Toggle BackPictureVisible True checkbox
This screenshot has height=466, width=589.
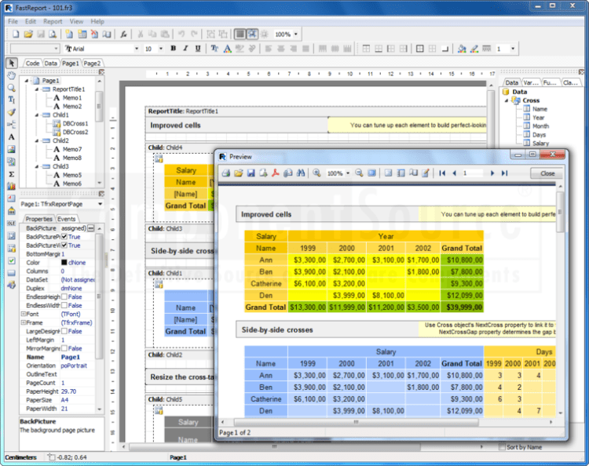point(64,246)
